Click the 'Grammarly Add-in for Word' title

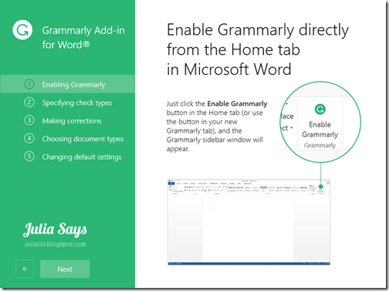tap(83, 37)
